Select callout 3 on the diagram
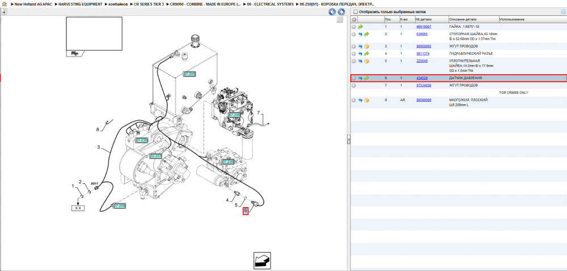This screenshot has height=271, width=567. (x=98, y=147)
